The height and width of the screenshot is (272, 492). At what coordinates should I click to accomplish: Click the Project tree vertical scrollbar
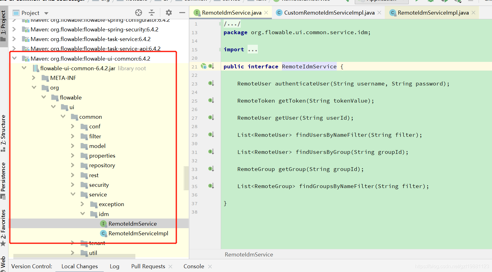[186, 177]
